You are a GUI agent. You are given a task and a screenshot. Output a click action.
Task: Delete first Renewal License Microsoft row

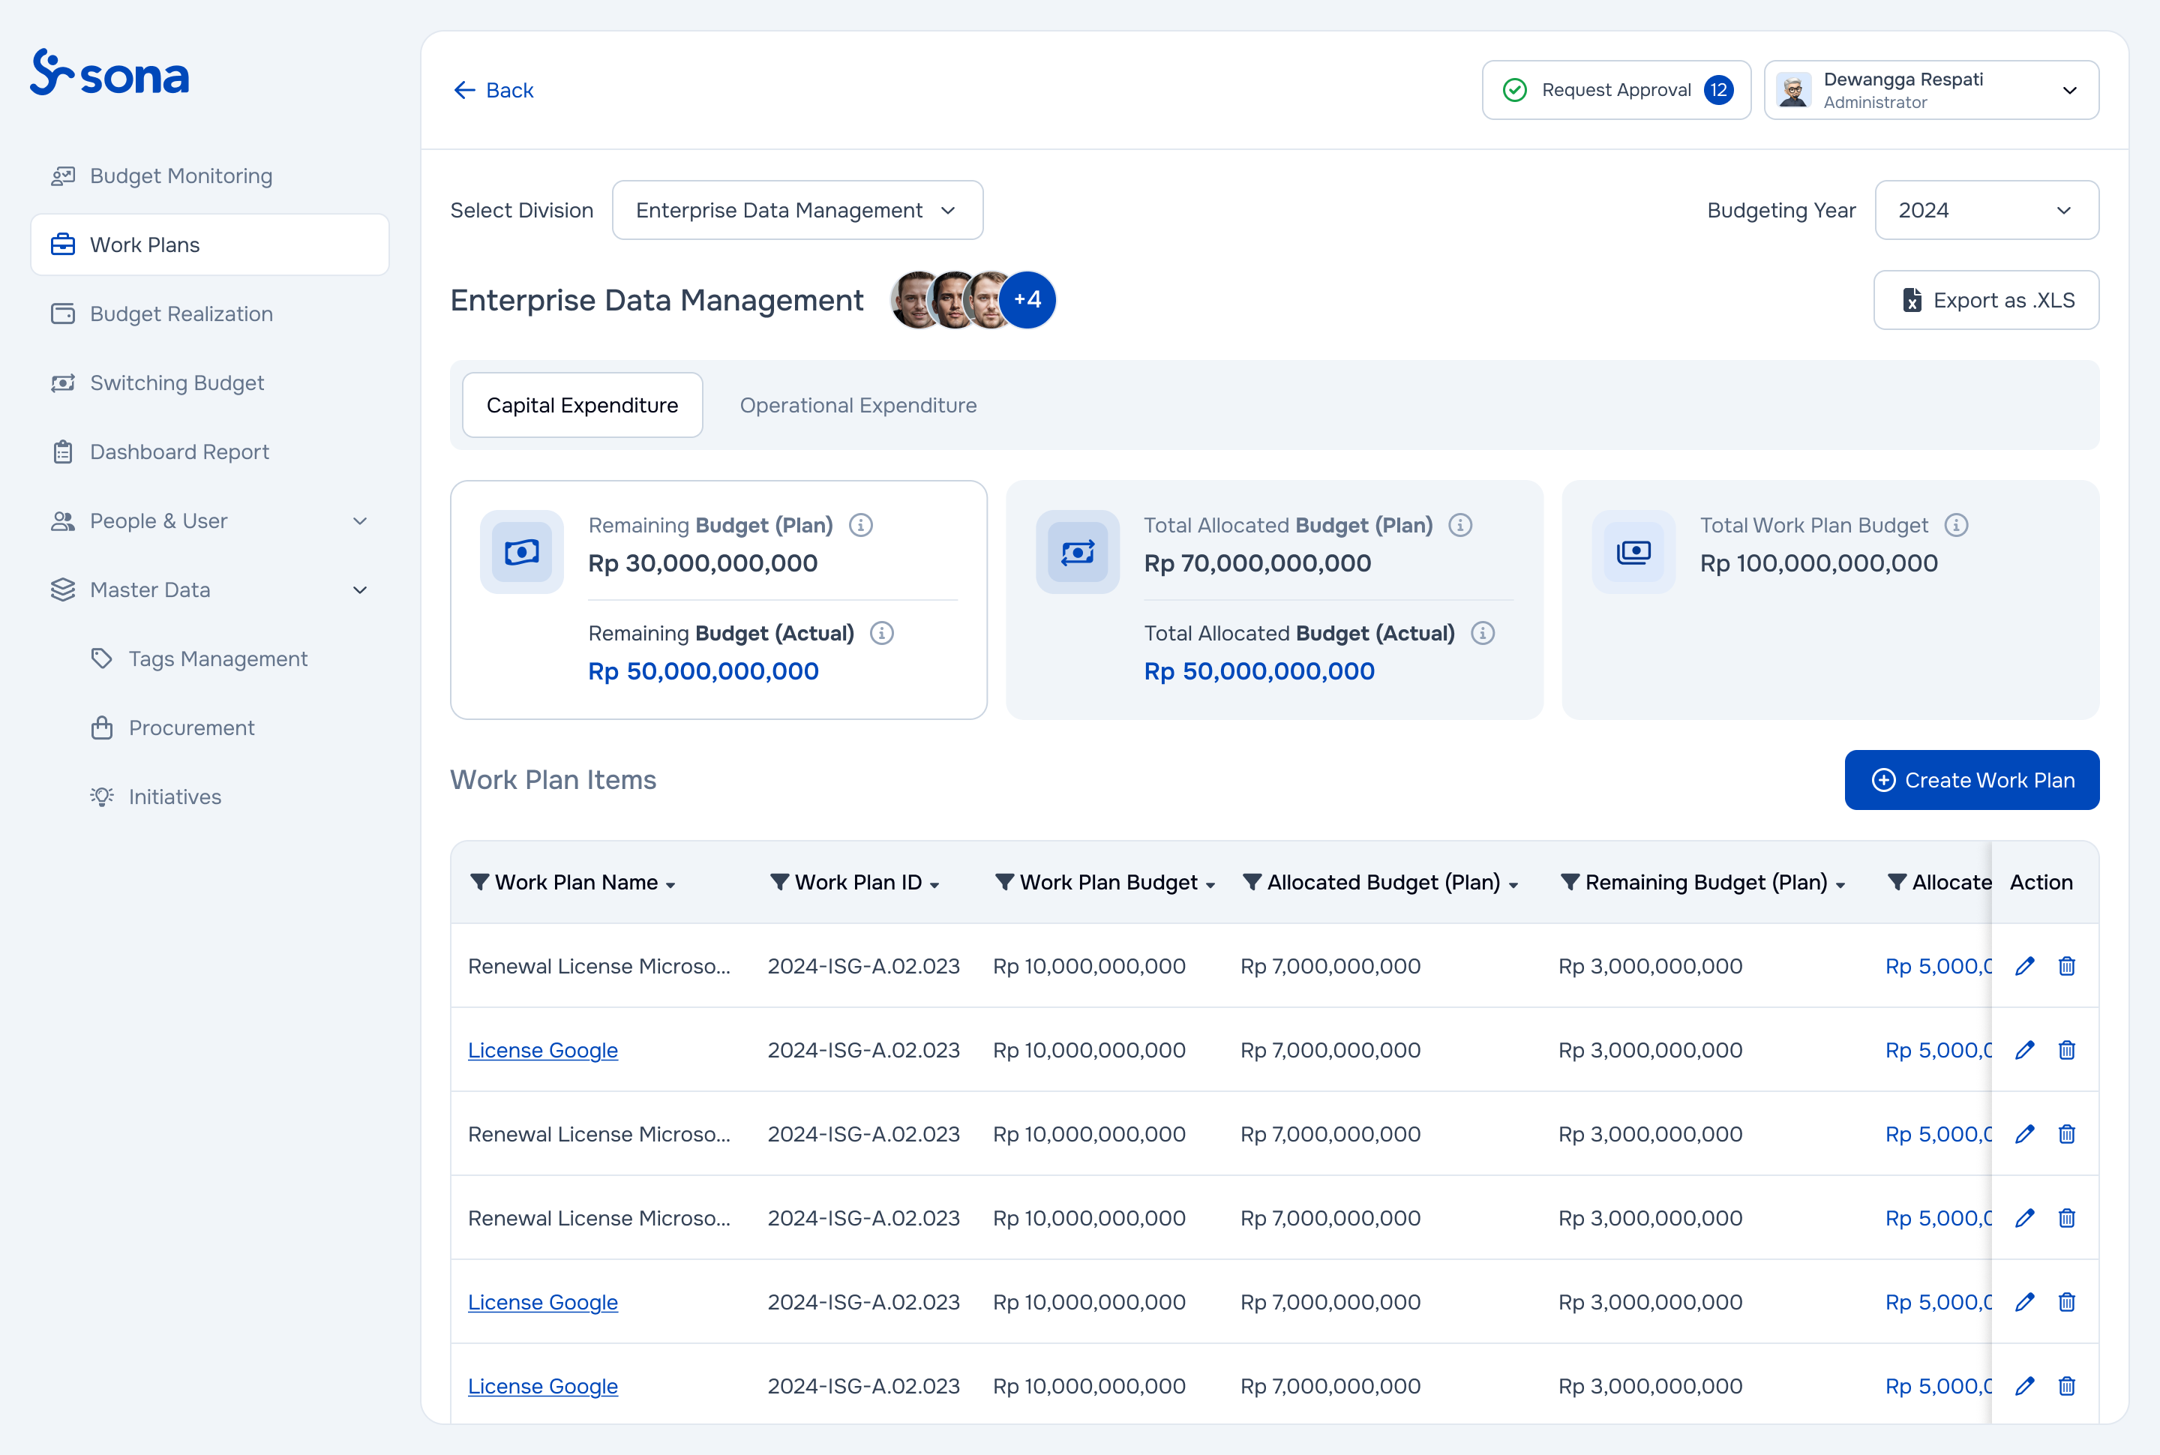(x=2066, y=966)
